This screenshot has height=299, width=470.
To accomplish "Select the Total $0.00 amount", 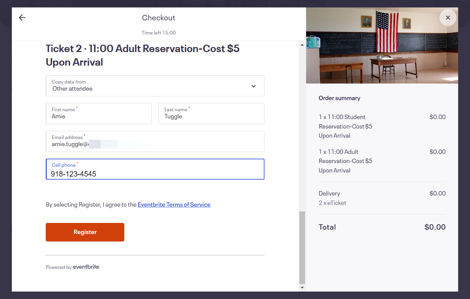I will click(435, 227).
